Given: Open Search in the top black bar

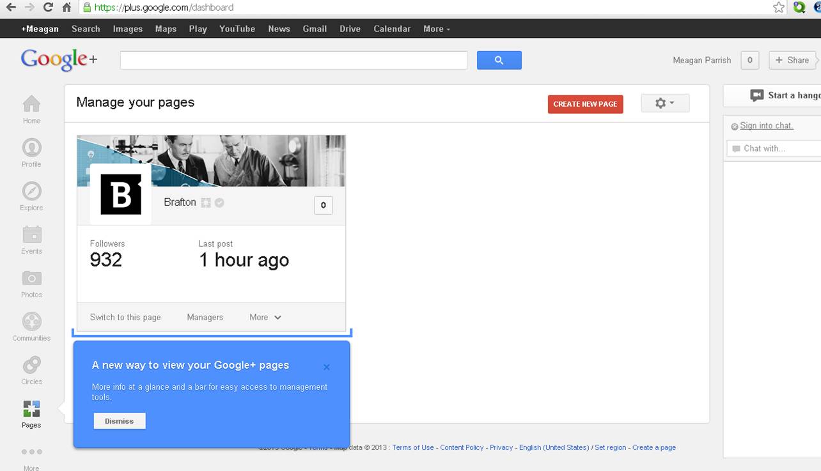Looking at the screenshot, I should coord(86,29).
